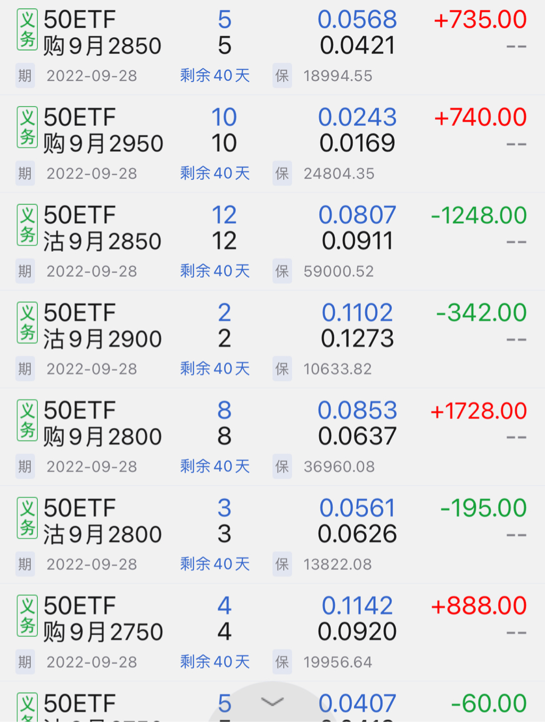The image size is (545, 722).
Task: Click the +735.00 profit figure
Action: click(480, 20)
